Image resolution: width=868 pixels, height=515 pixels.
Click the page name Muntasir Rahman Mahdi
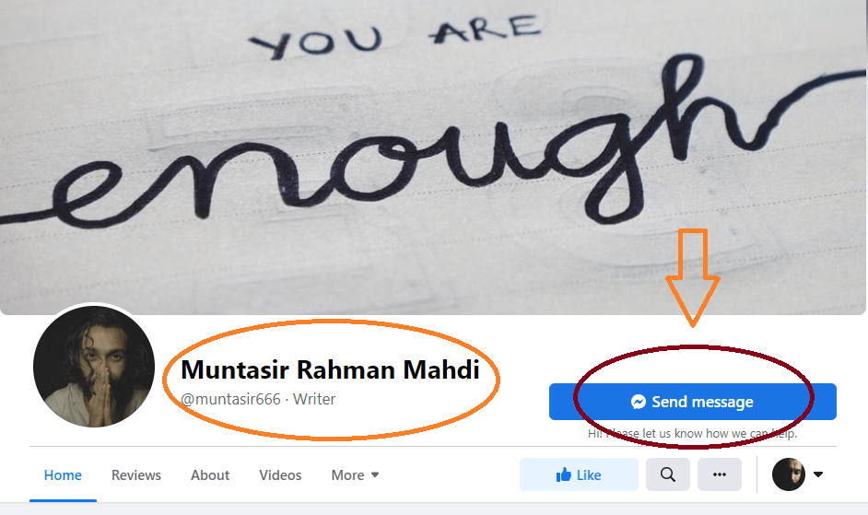point(330,370)
